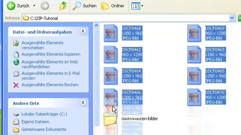Collapse Datei- und Ordneraufgaben panel
Image resolution: width=241 pixels, height=135 pixels.
tap(83, 31)
